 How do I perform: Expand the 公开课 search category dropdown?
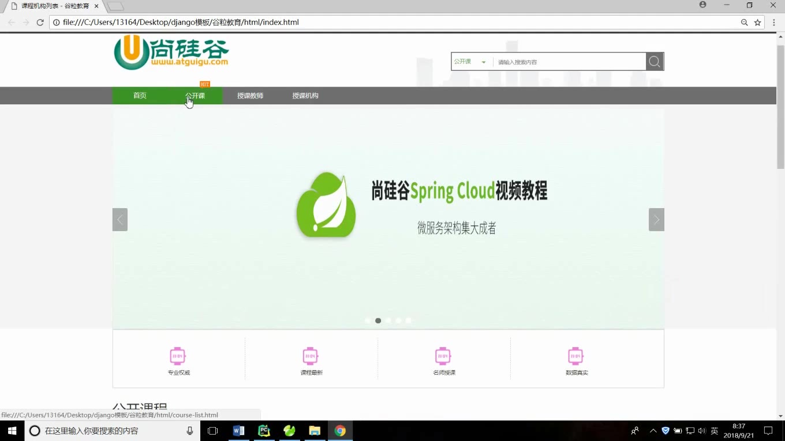pyautogui.click(x=471, y=62)
